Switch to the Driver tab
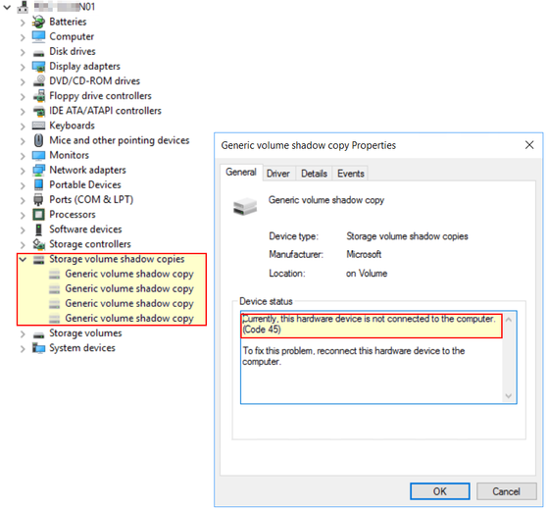 tap(278, 174)
